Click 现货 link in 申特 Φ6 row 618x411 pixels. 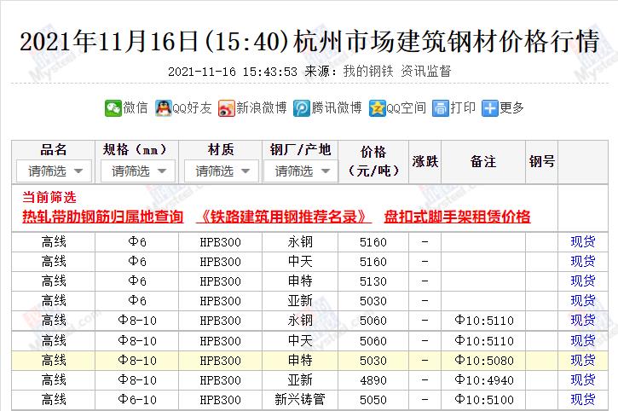tap(582, 281)
